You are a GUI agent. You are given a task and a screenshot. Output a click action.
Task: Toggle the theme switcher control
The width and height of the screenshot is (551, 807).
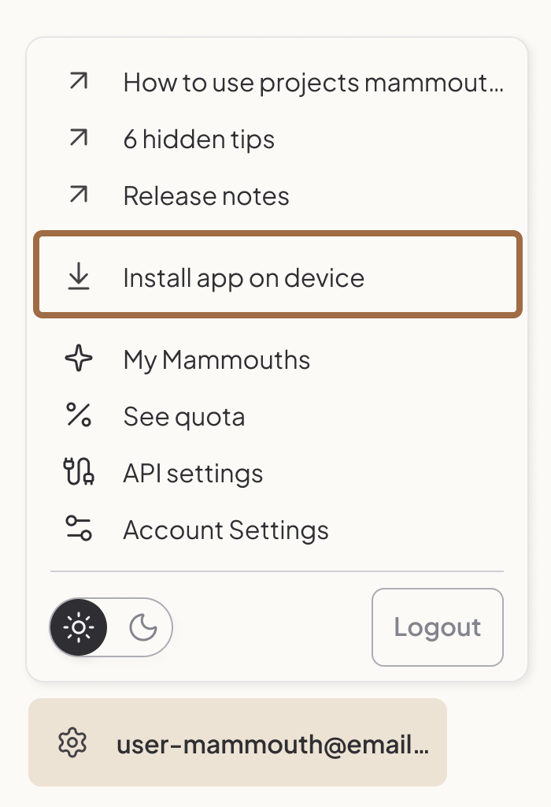[110, 627]
